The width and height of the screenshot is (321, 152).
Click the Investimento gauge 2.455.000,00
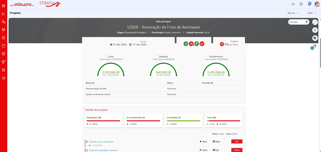coord(216,70)
